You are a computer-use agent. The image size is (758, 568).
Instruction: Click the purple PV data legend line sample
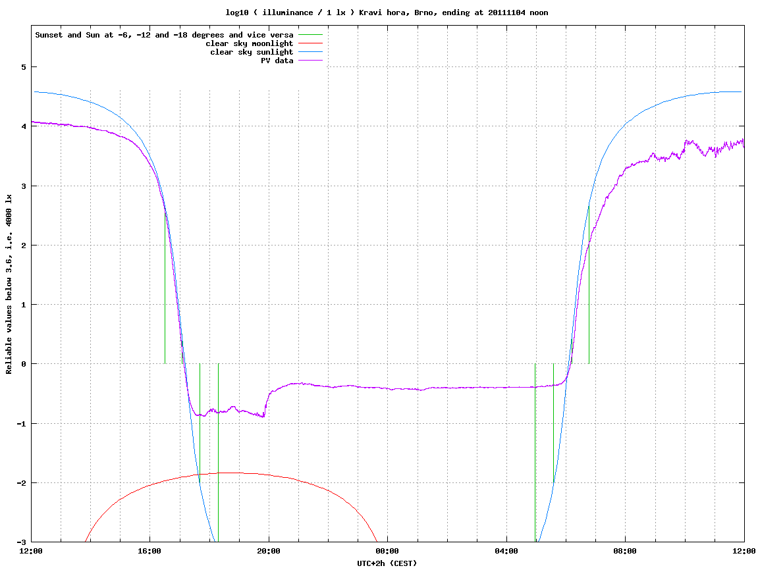[x=310, y=61]
